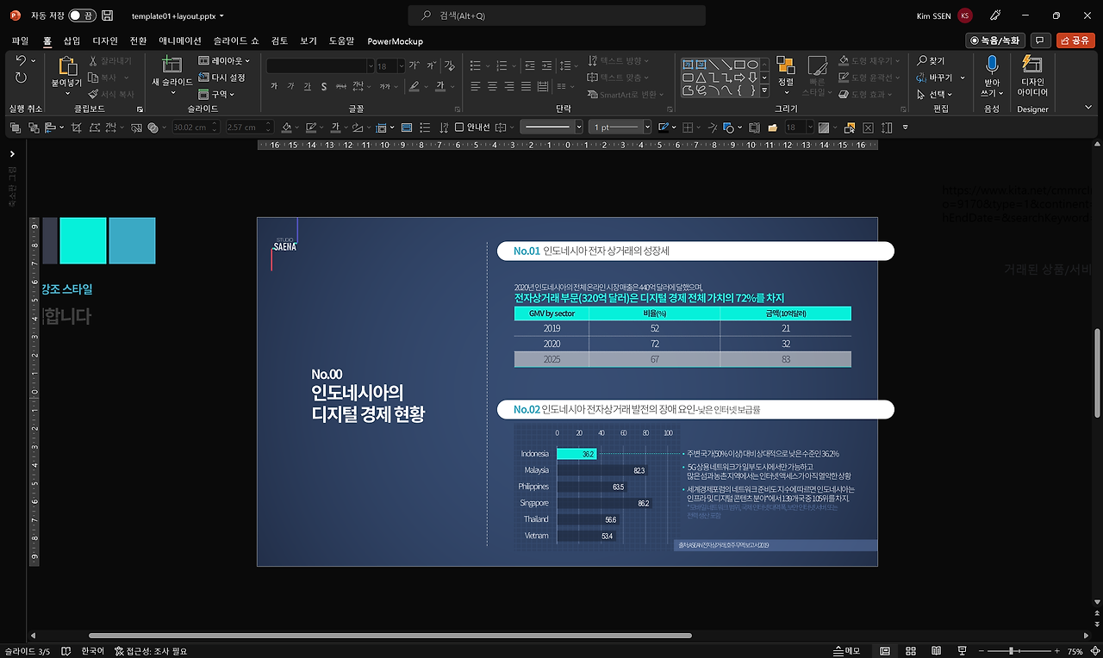This screenshot has width=1103, height=658.
Task: Click the 검색(Alt+Q) search box
Action: [x=557, y=16]
